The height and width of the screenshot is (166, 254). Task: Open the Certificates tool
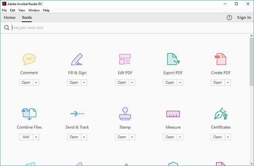218,137
